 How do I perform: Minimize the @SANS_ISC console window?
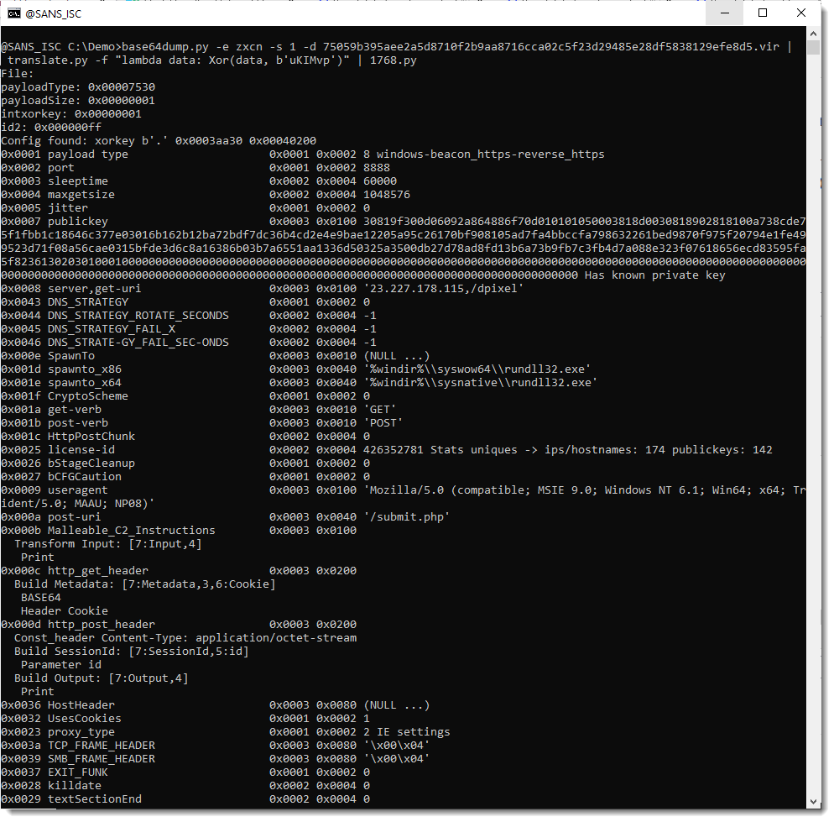pyautogui.click(x=723, y=13)
